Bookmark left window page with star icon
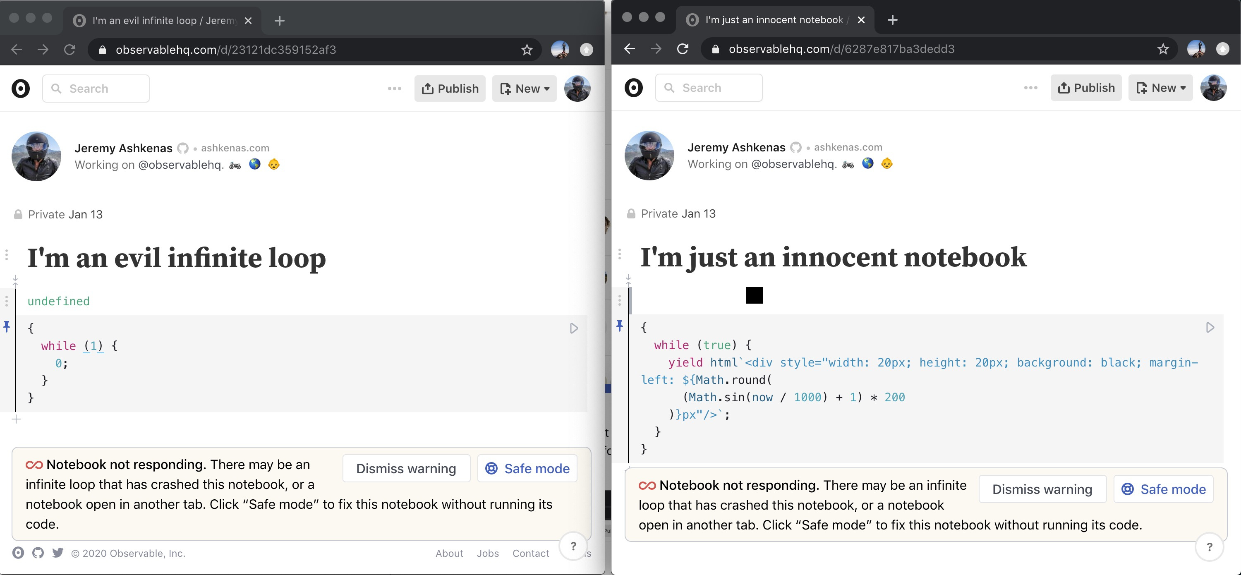 click(x=527, y=50)
